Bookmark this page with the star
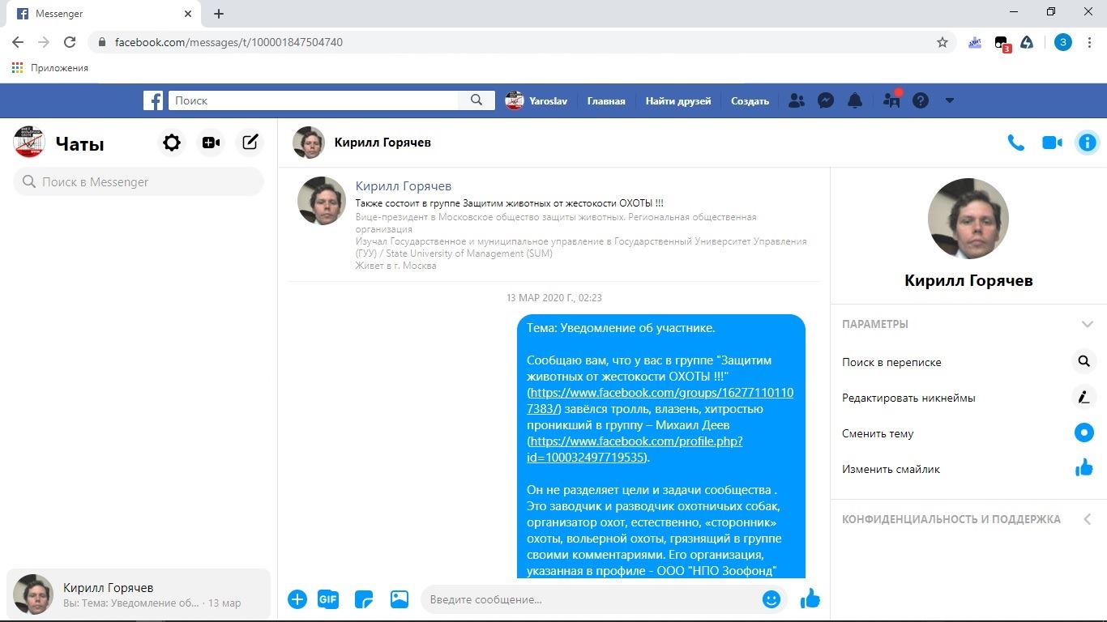Image resolution: width=1107 pixels, height=622 pixels. [x=942, y=42]
